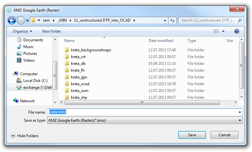The height and width of the screenshot is (152, 252).
Task: Expand the view options dropdown arrow
Action: point(223,31)
